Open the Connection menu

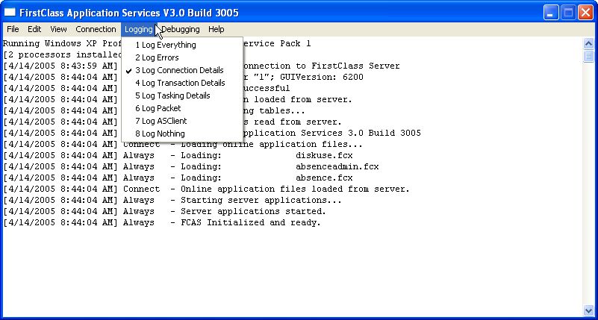point(96,29)
